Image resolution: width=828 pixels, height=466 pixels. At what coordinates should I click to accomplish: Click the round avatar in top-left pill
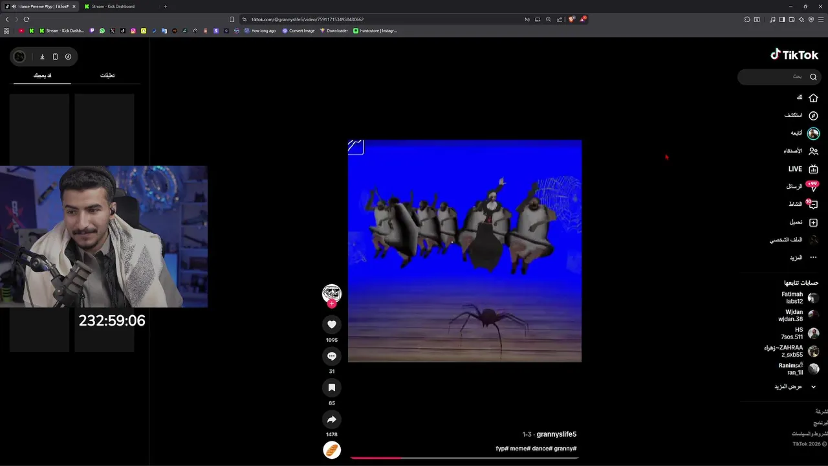click(19, 56)
